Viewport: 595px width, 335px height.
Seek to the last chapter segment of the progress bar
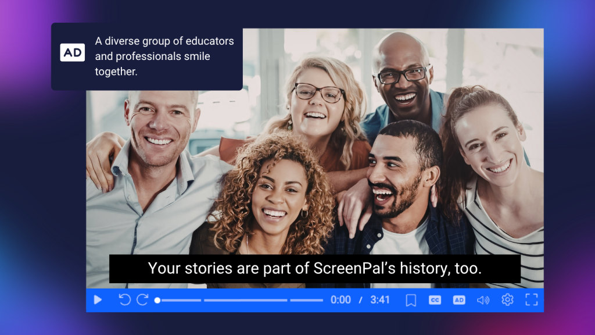point(307,301)
